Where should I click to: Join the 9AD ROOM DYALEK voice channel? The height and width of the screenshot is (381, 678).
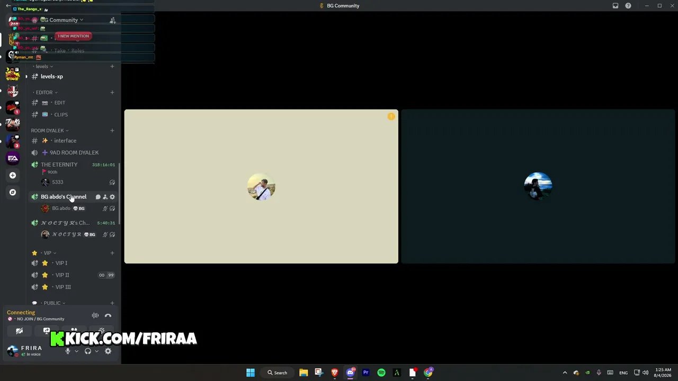73,152
